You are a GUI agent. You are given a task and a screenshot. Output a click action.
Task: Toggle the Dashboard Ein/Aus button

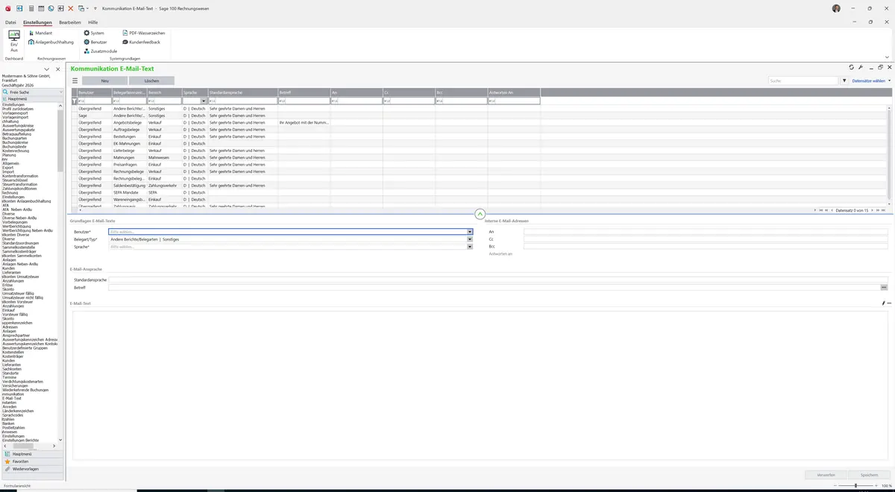[x=14, y=41]
